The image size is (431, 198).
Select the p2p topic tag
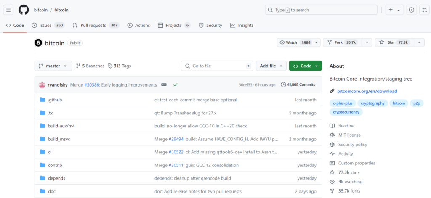[416, 103]
